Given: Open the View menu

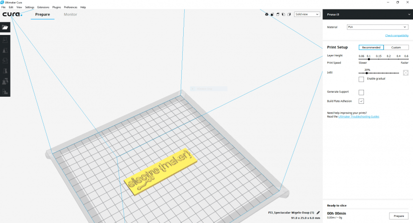Looking at the screenshot, I should (19, 7).
